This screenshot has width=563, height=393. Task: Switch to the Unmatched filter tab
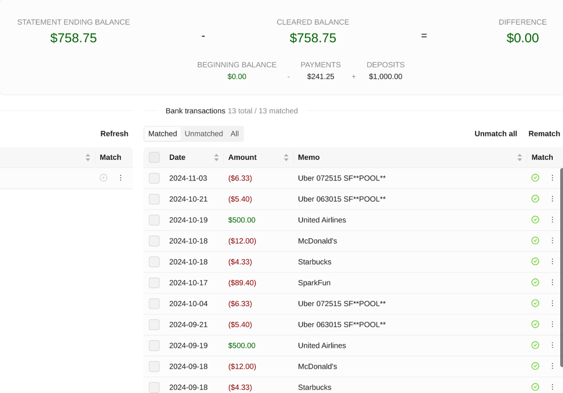[203, 134]
